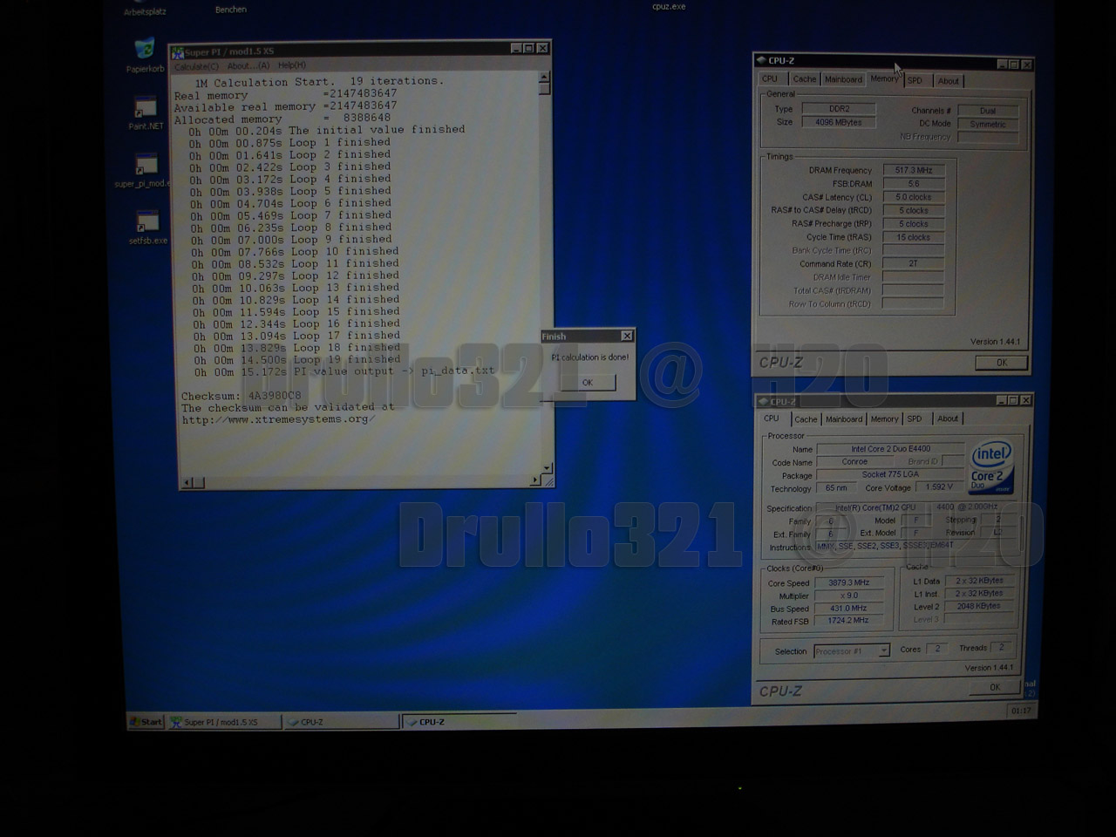Click OK in lower CPU-Z CPU window

point(995,688)
